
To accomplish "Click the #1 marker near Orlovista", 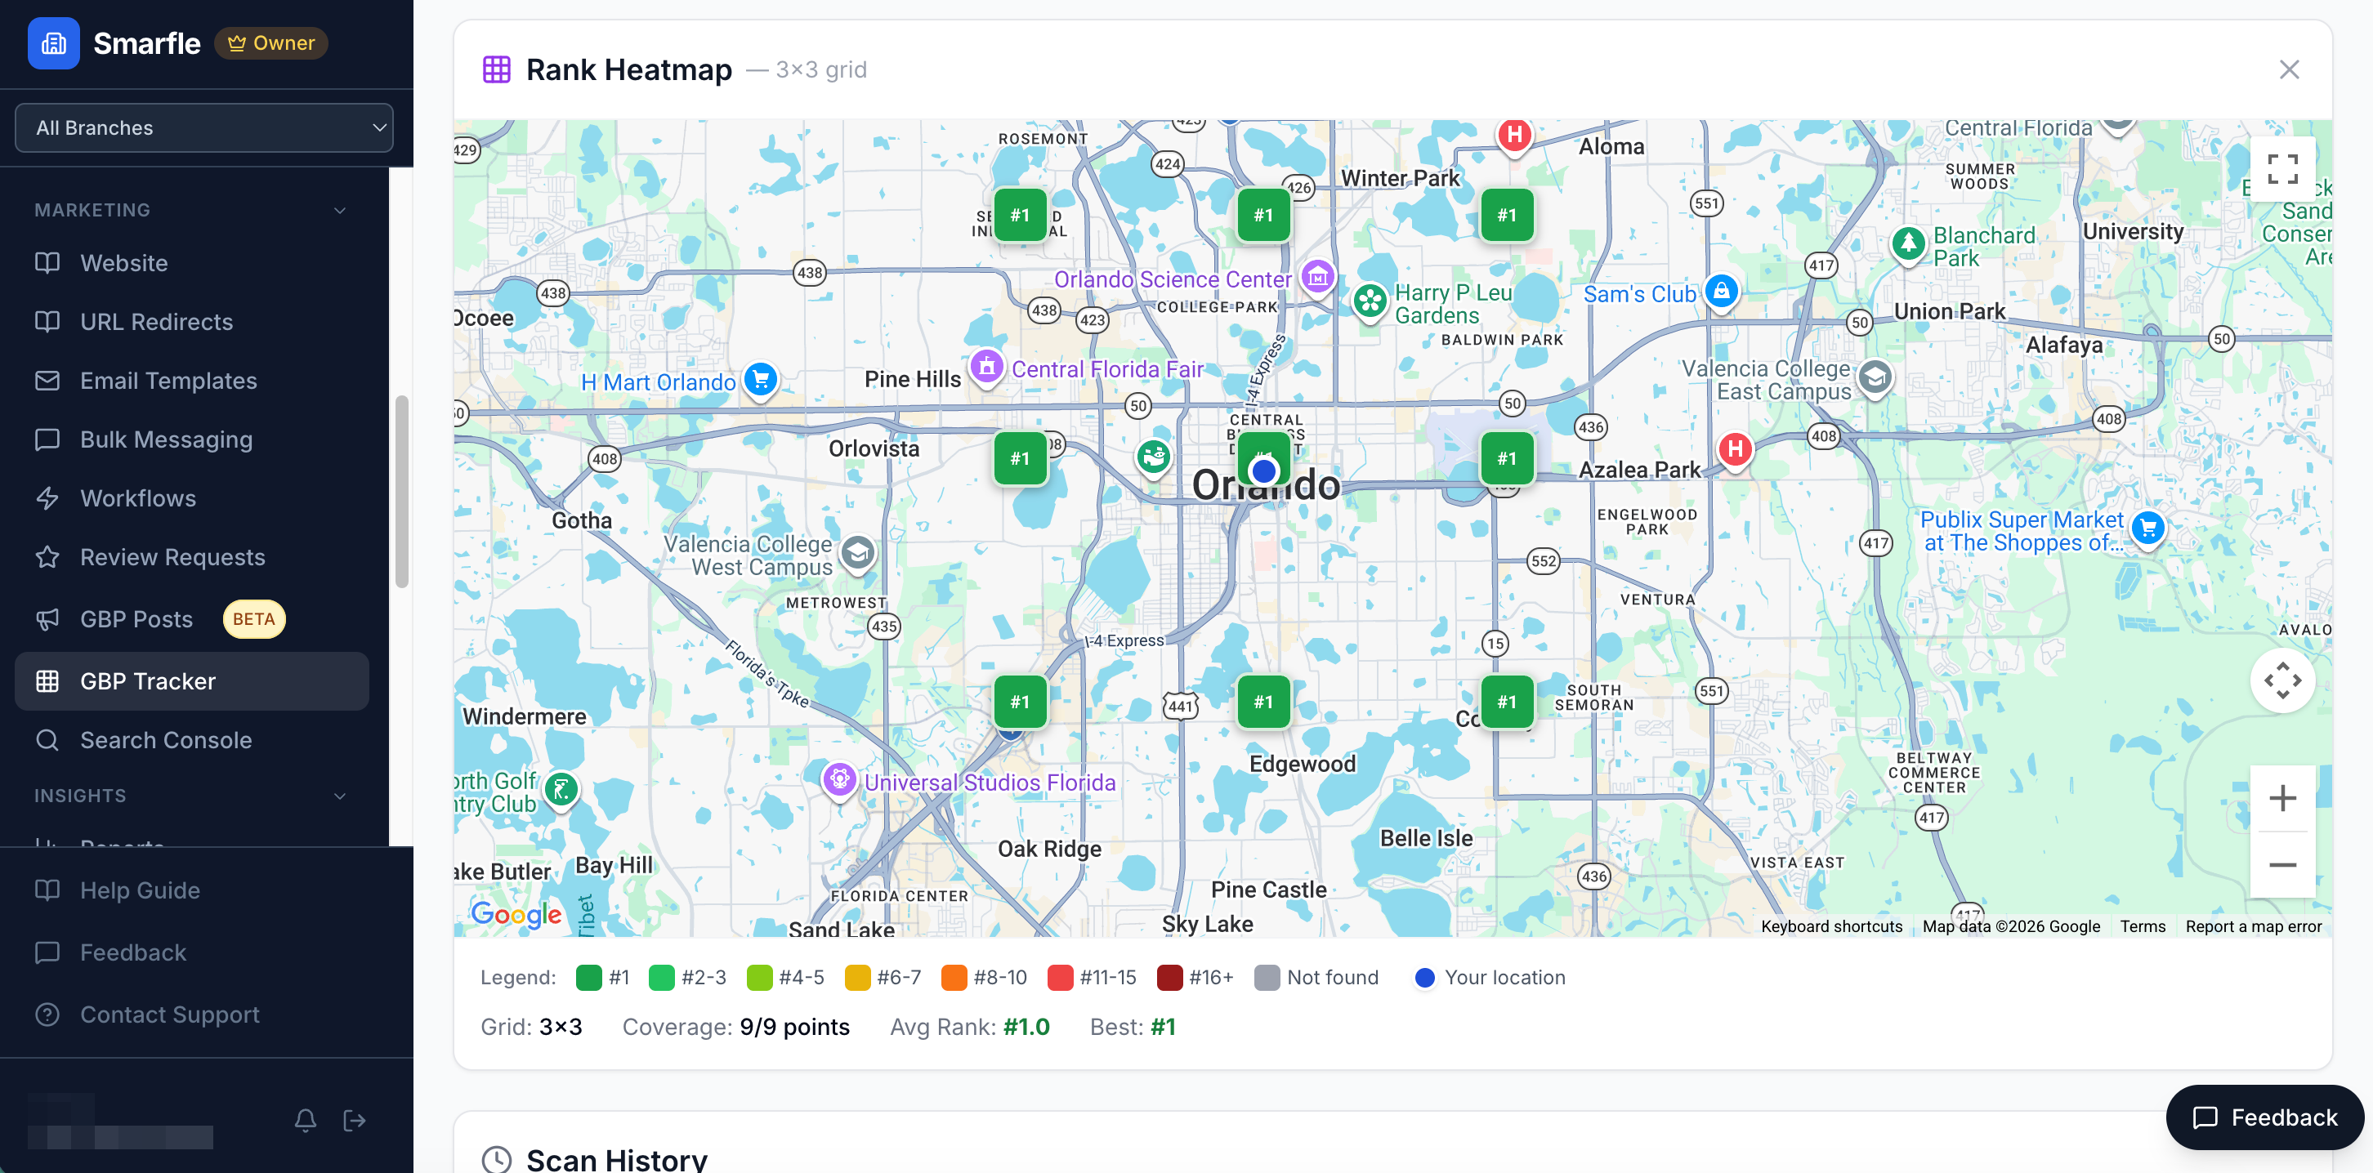I will pyautogui.click(x=1020, y=458).
